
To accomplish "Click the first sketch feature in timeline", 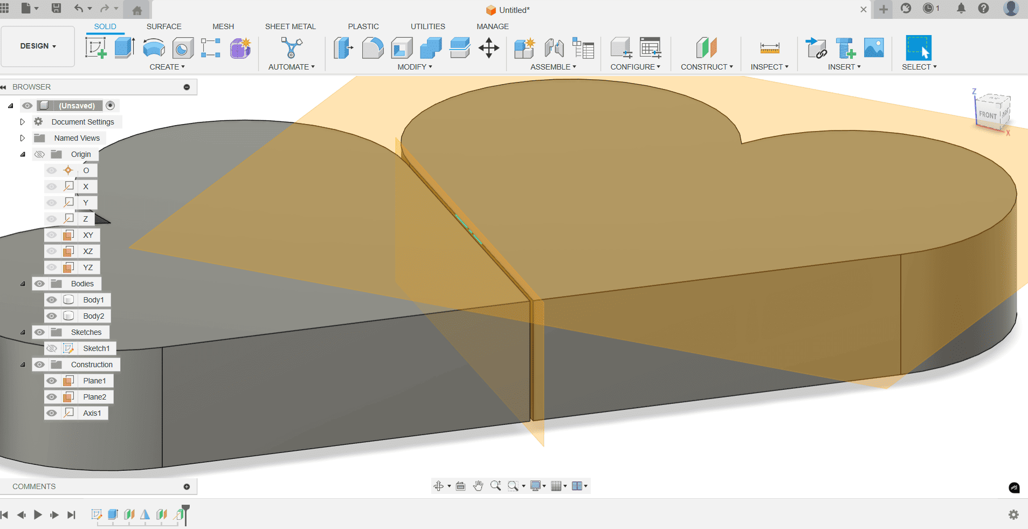I will [x=96, y=514].
